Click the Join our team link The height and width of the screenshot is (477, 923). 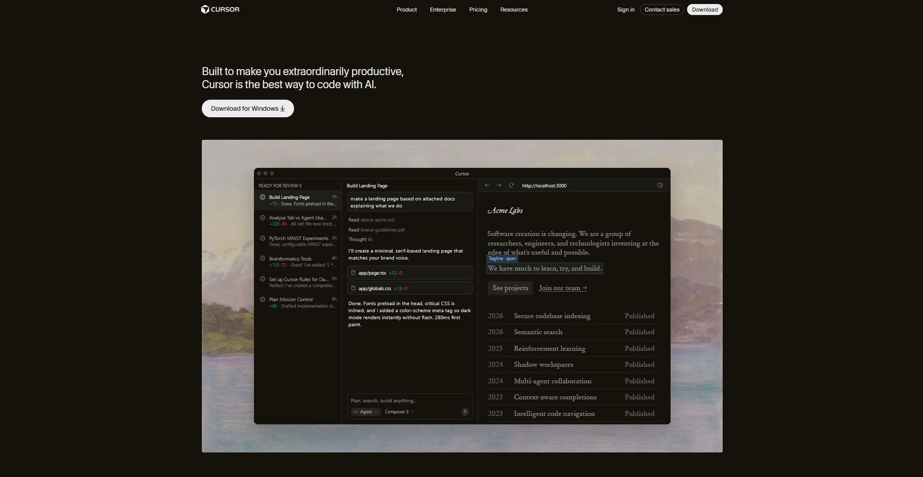click(x=563, y=288)
